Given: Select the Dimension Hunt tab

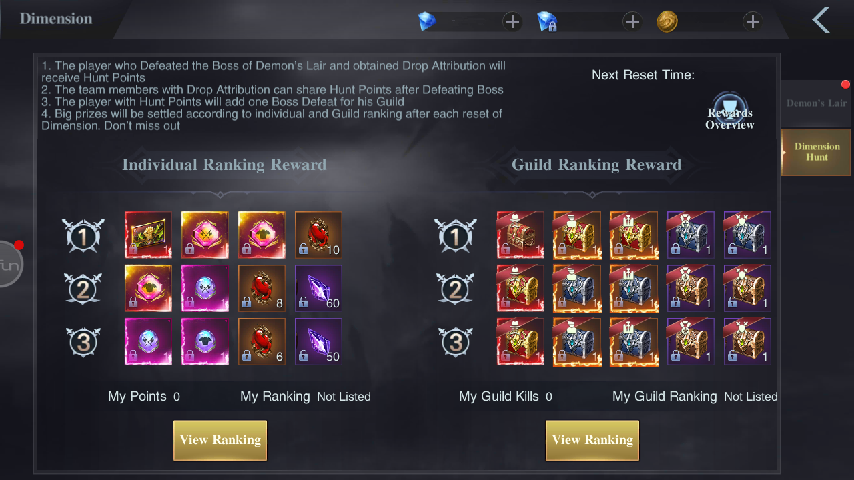Looking at the screenshot, I should [816, 152].
